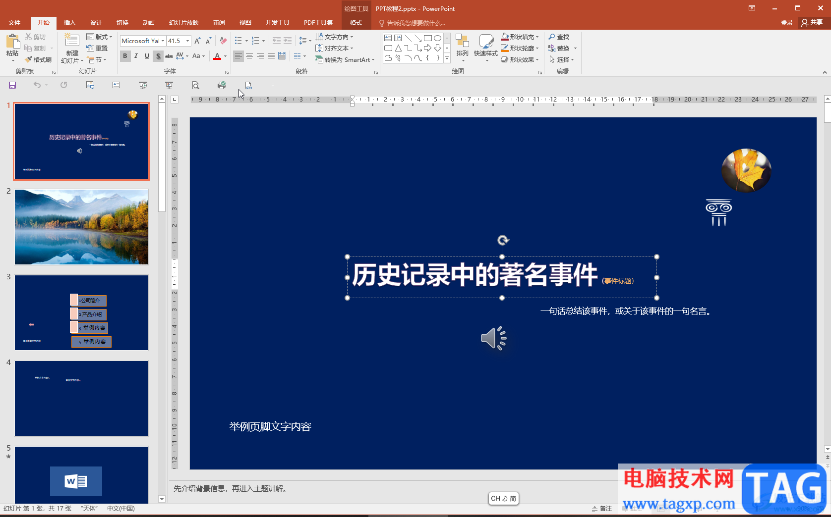Open the File (文件) tab
Viewport: 831px width, 517px height.
[14, 23]
